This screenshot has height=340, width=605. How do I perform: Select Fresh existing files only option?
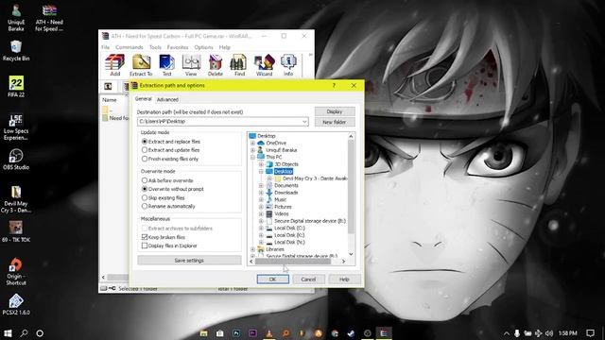tap(170, 159)
